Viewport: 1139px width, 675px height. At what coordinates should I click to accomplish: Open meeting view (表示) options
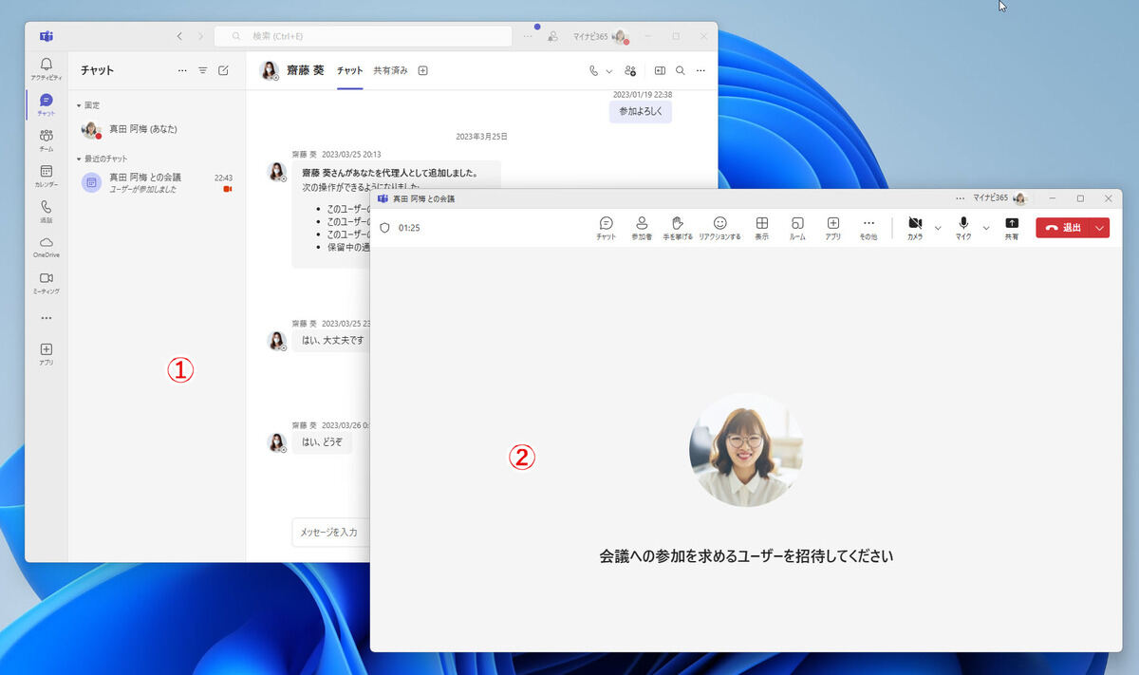(x=761, y=228)
